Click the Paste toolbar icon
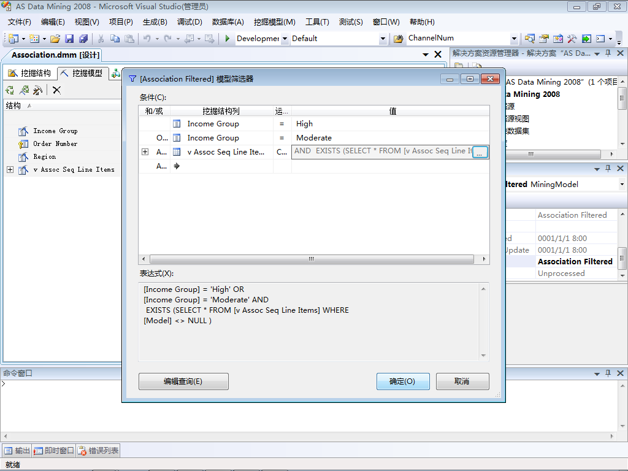The width and height of the screenshot is (628, 471). pos(129,39)
